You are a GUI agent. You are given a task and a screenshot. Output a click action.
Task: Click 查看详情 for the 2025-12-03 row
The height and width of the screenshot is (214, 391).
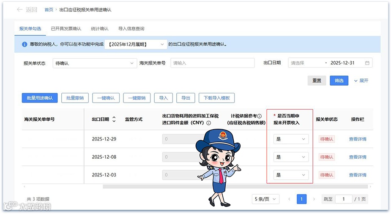(x=358, y=175)
